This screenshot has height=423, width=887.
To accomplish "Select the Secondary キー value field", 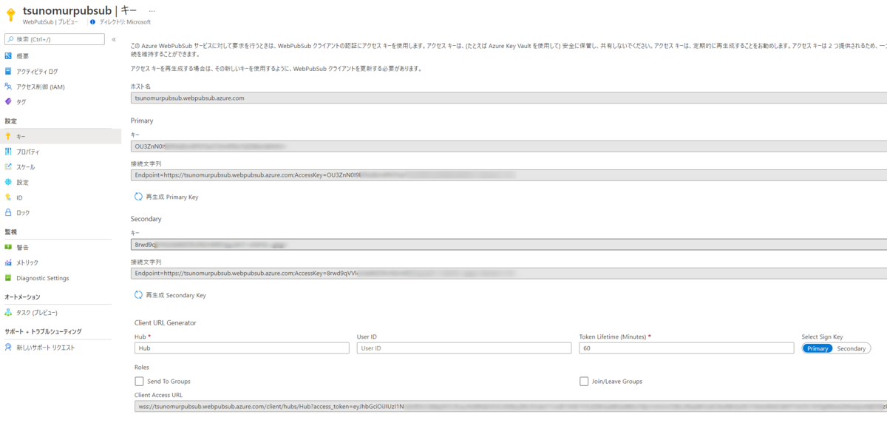I will 509,244.
